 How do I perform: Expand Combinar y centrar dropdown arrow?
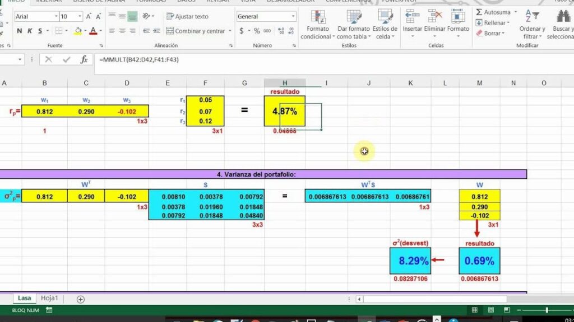pyautogui.click(x=230, y=31)
